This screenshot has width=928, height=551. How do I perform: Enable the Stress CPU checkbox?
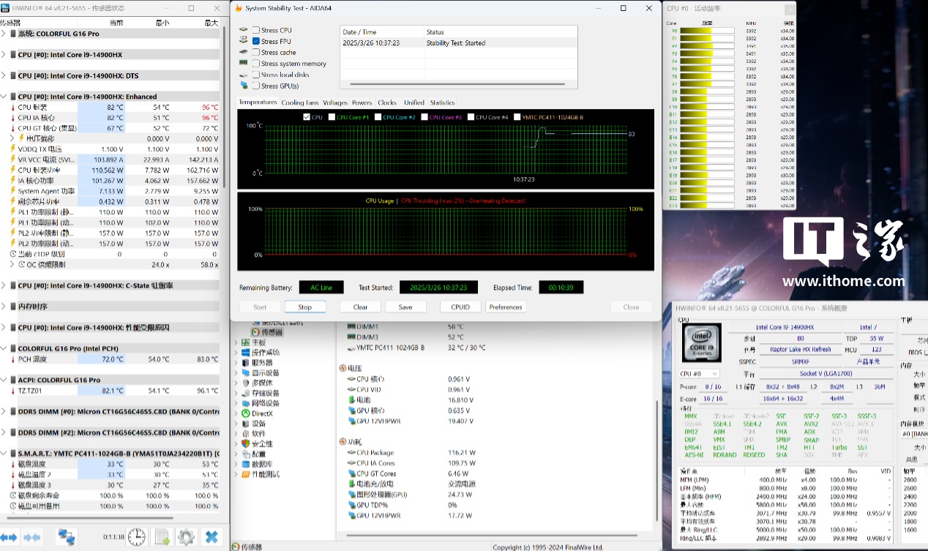(256, 30)
